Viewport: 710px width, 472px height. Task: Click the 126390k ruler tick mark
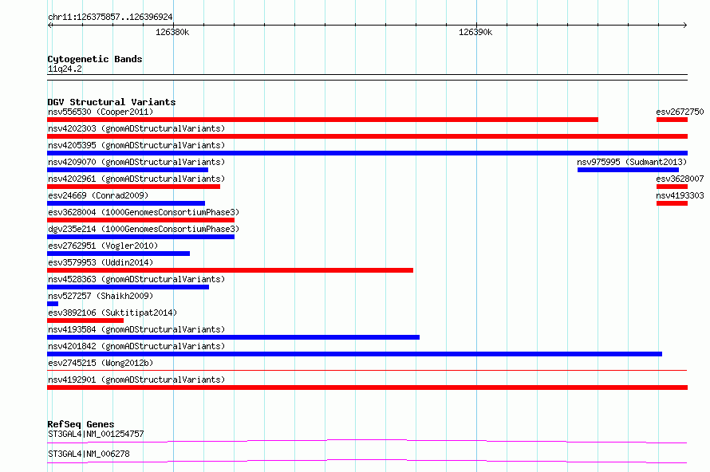(476, 25)
